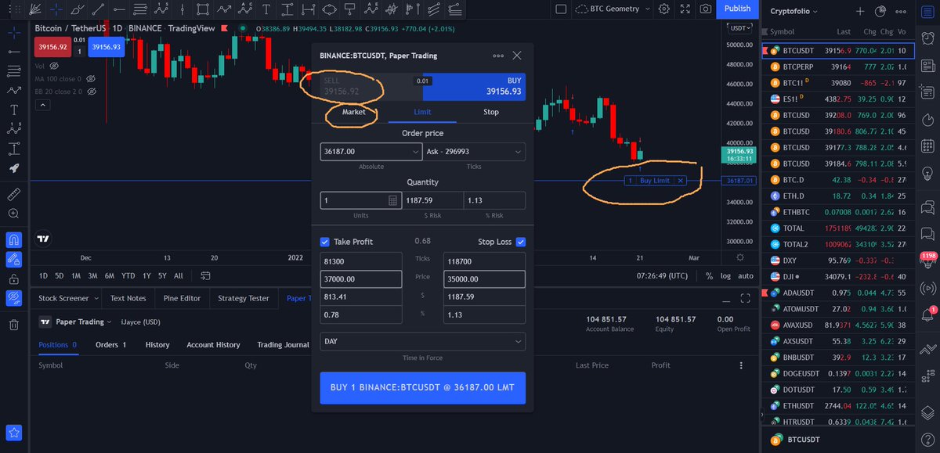Click the star favorites toolbar icon
Viewport: 940px width, 453px height.
[14, 432]
